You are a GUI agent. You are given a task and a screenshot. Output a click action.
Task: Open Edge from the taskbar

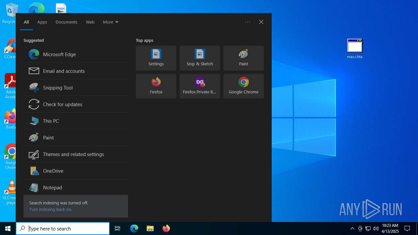coord(134,228)
